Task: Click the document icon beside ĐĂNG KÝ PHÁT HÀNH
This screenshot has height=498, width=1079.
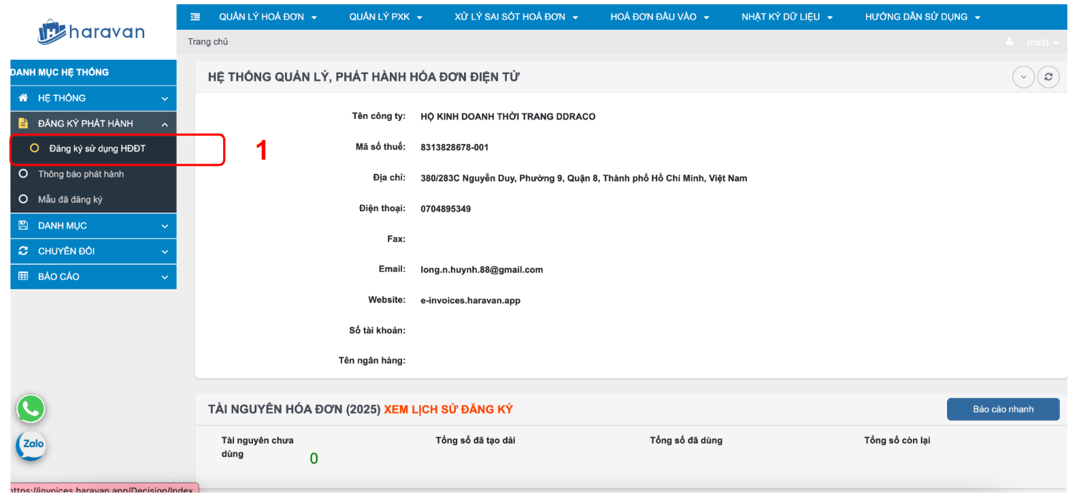Action: 23,123
